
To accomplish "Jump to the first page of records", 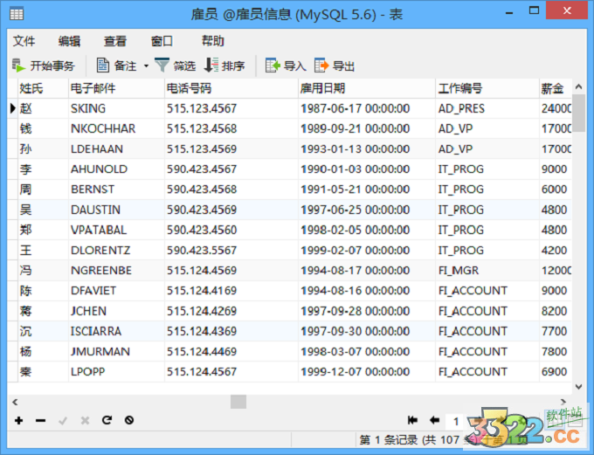I will (412, 420).
